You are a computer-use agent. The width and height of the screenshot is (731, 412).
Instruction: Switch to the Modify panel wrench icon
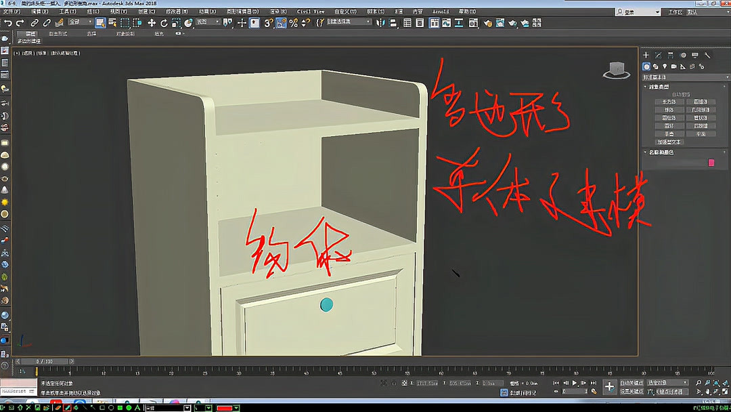pos(659,55)
